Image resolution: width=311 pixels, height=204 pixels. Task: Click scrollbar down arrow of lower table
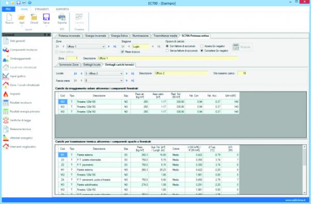(304, 193)
